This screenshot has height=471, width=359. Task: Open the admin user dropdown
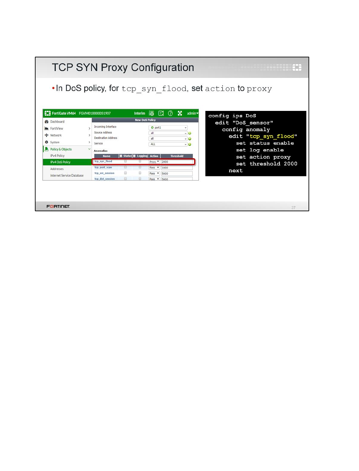(193, 113)
